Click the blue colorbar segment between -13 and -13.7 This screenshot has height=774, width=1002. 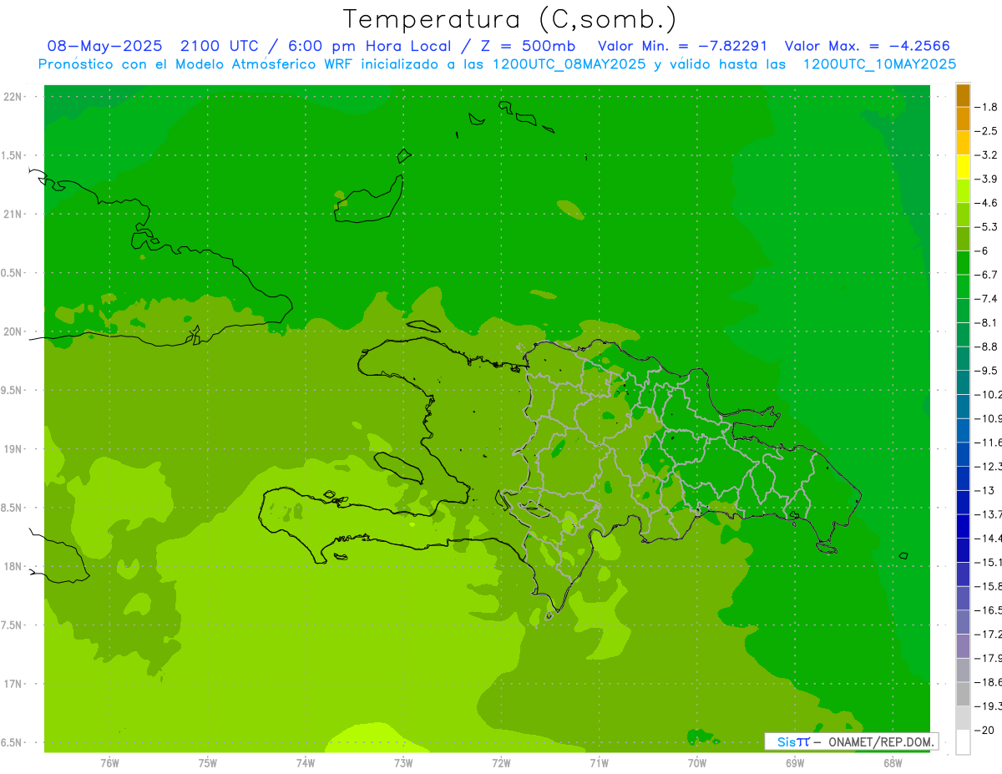coord(963,502)
